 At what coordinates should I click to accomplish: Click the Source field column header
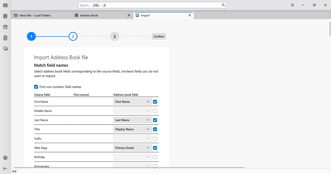pyautogui.click(x=42, y=95)
